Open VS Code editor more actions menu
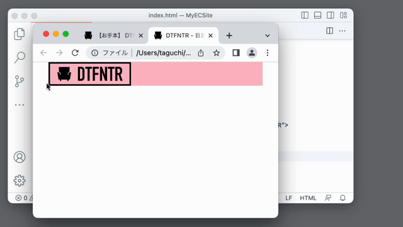The height and width of the screenshot is (227, 403). point(343,31)
